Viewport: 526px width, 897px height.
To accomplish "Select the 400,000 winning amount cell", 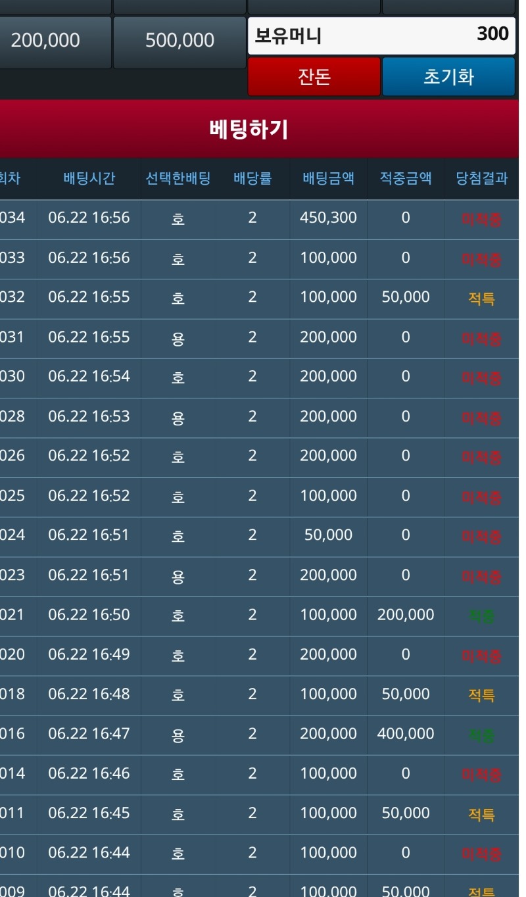I will [x=406, y=734].
